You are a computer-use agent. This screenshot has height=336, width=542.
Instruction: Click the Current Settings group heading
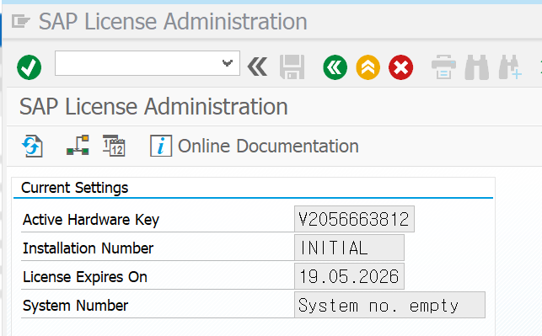[75, 188]
